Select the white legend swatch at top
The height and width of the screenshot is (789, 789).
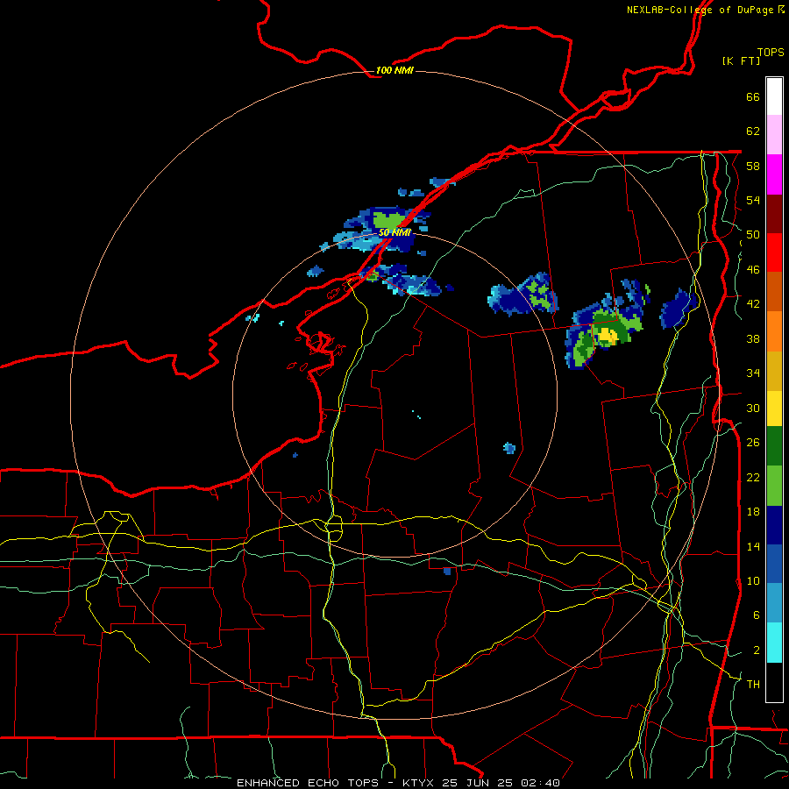pyautogui.click(x=774, y=96)
